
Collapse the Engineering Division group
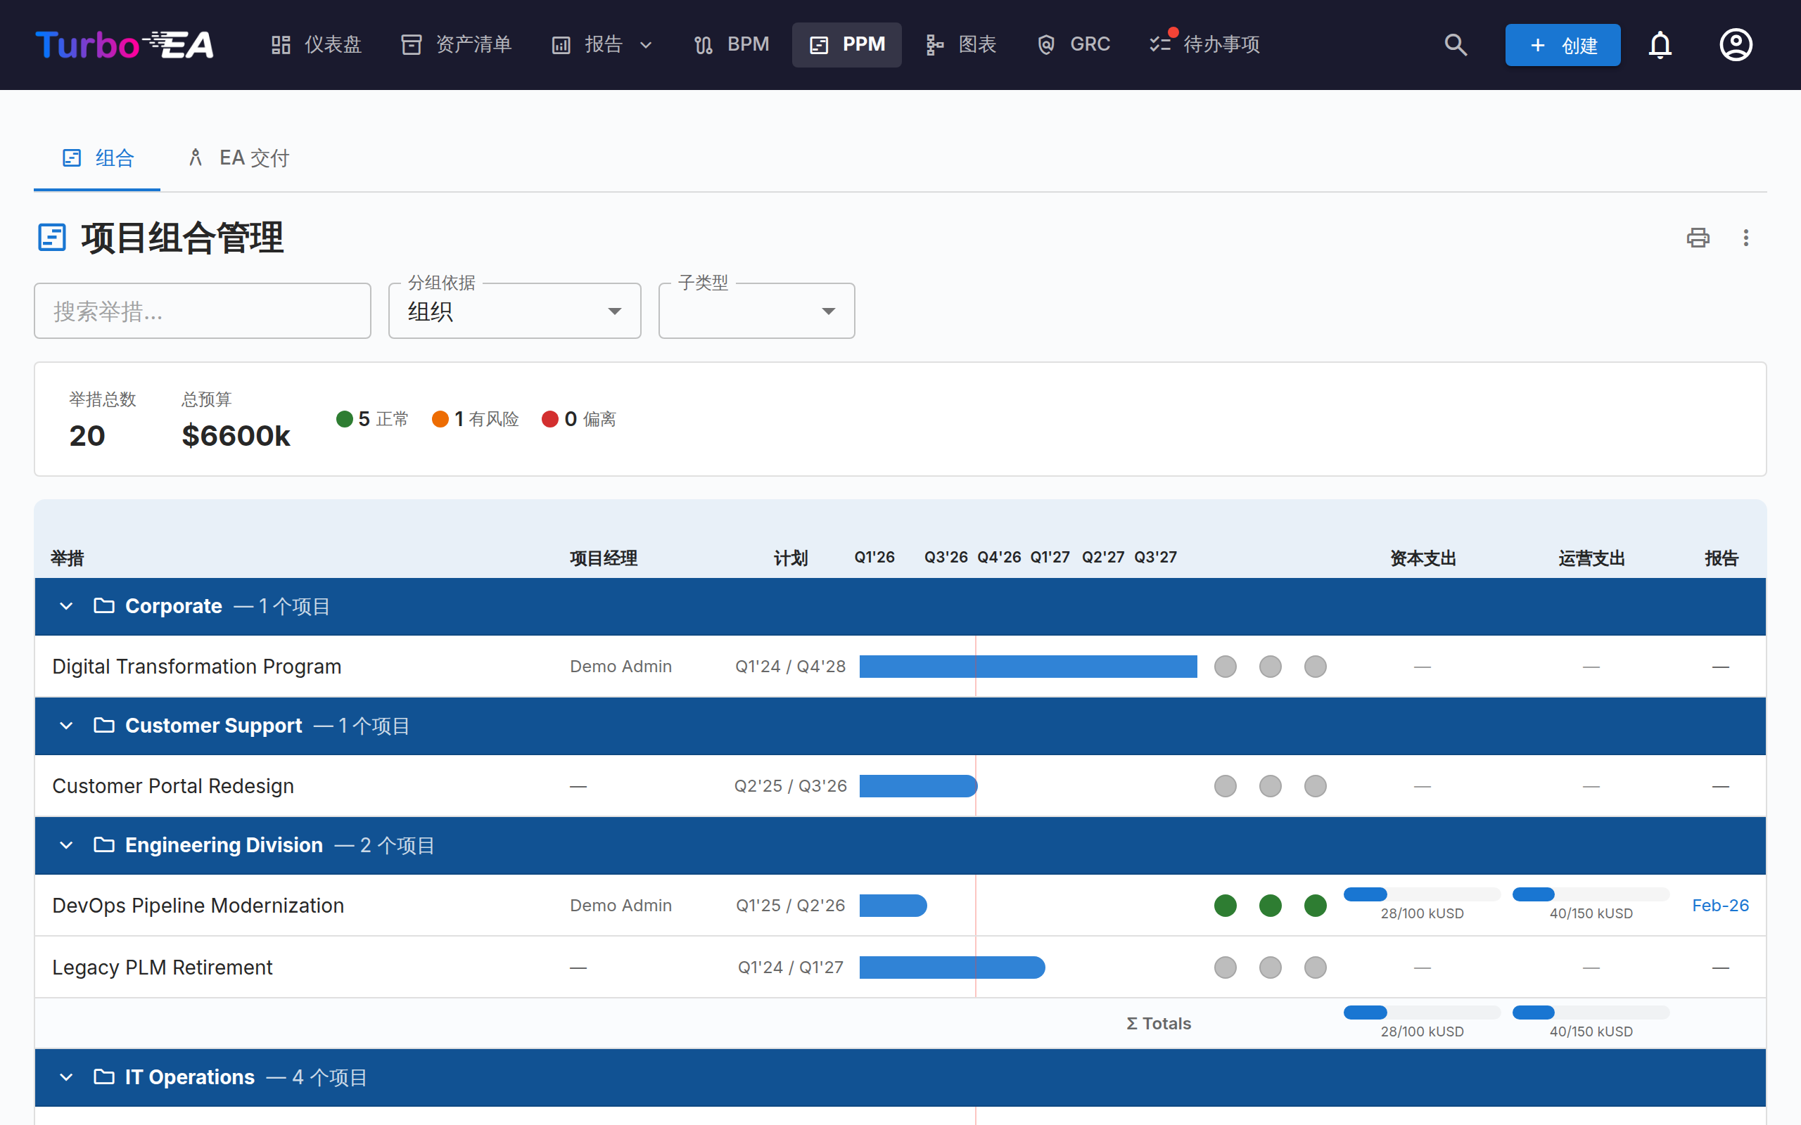coord(66,844)
